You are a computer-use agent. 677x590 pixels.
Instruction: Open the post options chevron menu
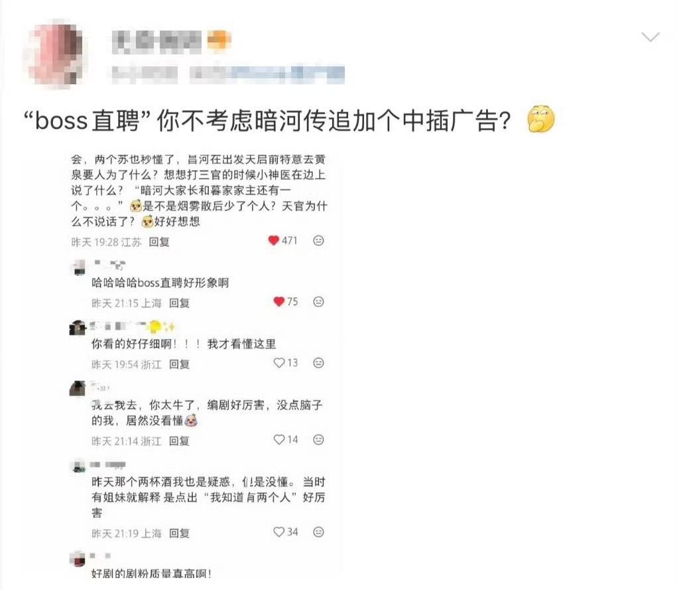(x=650, y=38)
